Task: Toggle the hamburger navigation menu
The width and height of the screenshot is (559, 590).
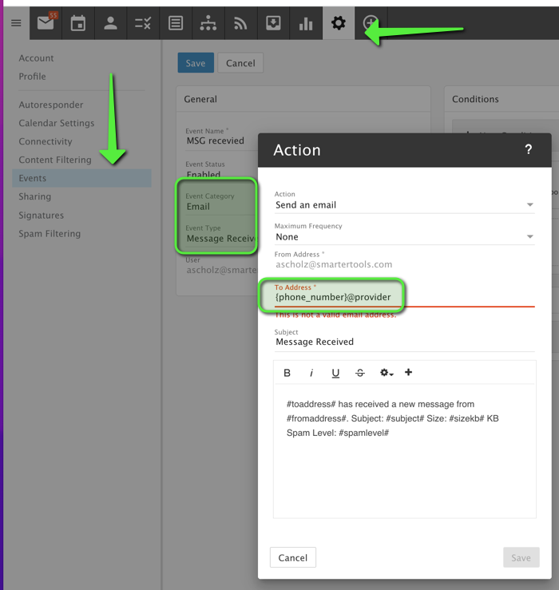Action: (16, 23)
